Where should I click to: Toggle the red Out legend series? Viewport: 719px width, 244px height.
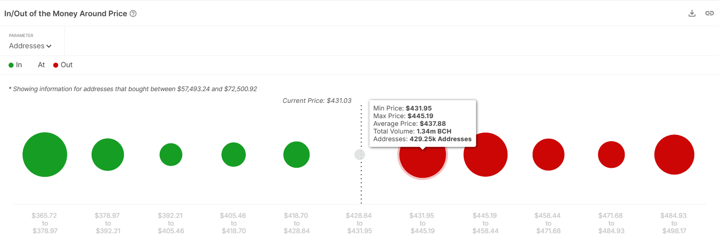[63, 65]
